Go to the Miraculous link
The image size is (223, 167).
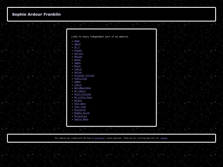click(81, 116)
